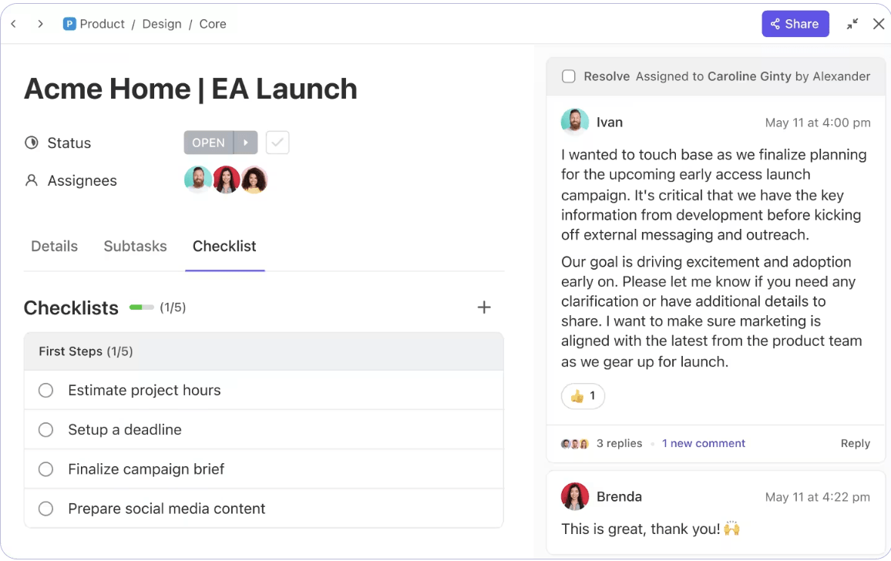Click Reply on Ivan's comment
Viewport: 891px width, 561px height.
856,443
